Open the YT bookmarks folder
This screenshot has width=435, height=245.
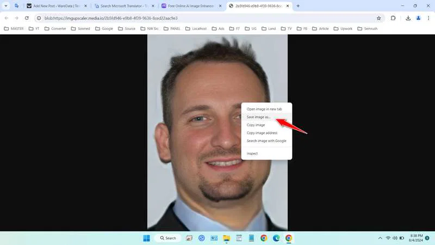pos(34,29)
